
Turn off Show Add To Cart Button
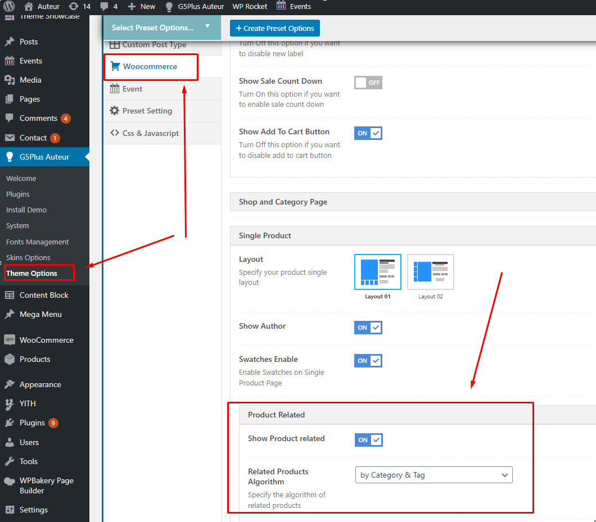[x=368, y=133]
